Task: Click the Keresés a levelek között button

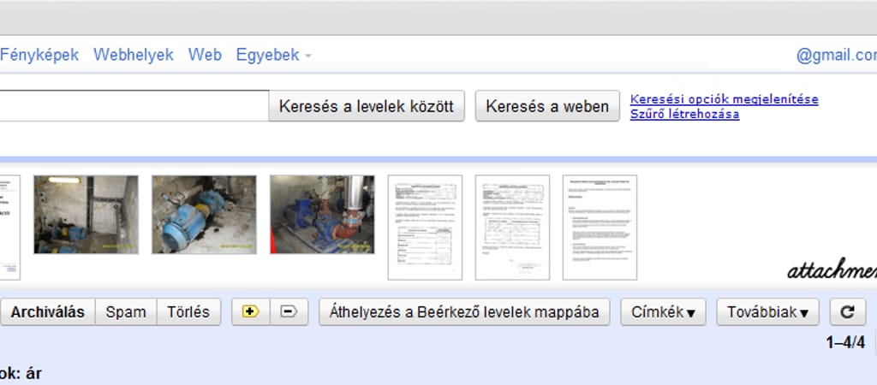Action: 367,107
